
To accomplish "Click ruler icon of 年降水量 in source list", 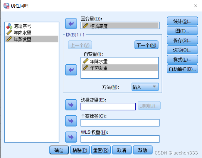I will (9, 33).
